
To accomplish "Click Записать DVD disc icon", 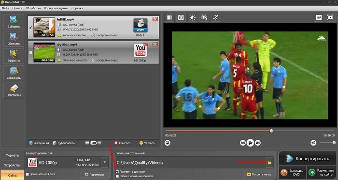I will click(284, 172).
